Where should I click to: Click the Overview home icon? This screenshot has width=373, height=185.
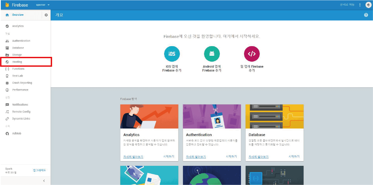tap(7, 15)
